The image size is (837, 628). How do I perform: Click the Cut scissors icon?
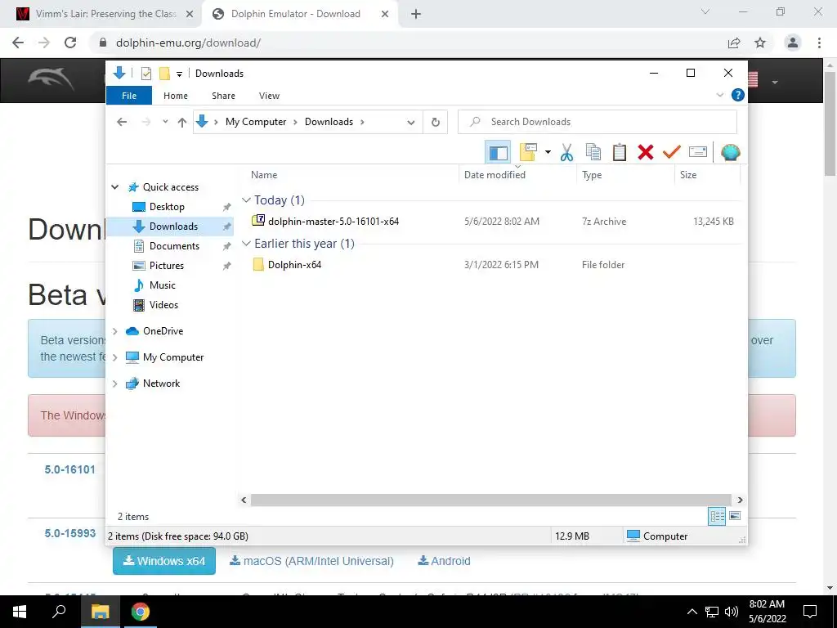(567, 153)
